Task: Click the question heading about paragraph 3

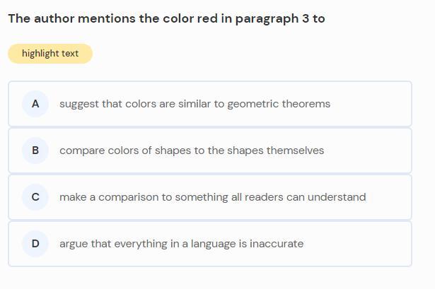Action: click(166, 18)
